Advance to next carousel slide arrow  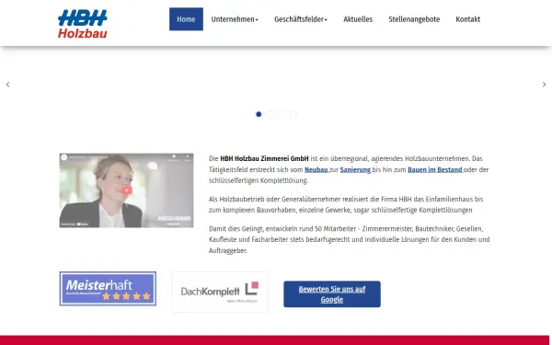[544, 85]
